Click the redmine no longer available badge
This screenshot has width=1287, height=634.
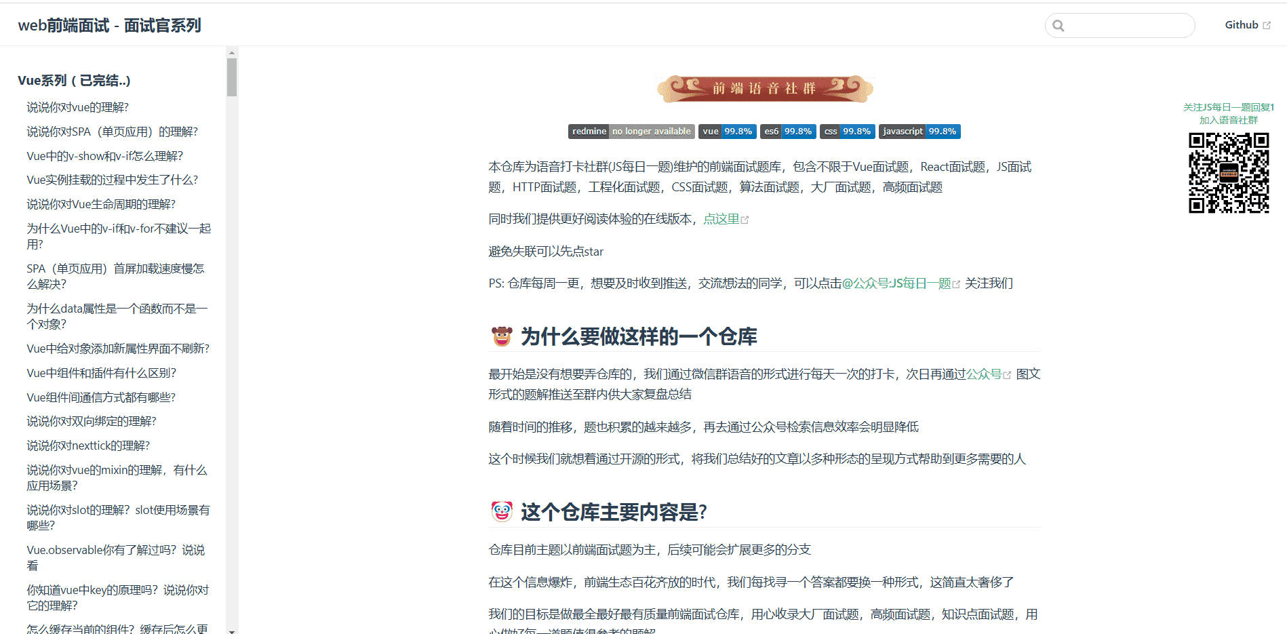[x=631, y=132]
